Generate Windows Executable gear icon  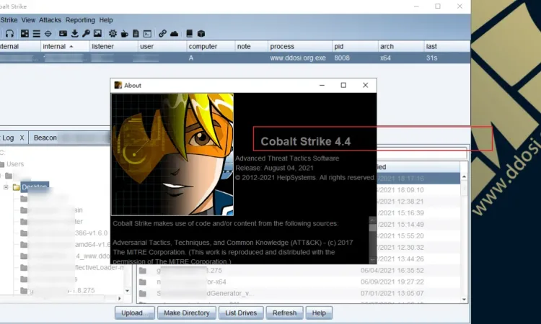coord(113,33)
